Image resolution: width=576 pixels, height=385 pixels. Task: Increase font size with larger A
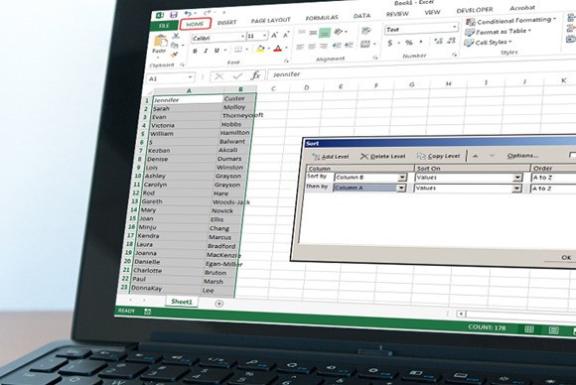(274, 36)
